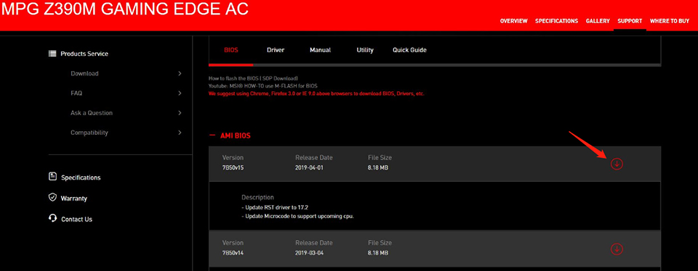The width and height of the screenshot is (698, 271).
Task: Click the MPG Z390M GAMING EDGE AC title
Action: [125, 9]
